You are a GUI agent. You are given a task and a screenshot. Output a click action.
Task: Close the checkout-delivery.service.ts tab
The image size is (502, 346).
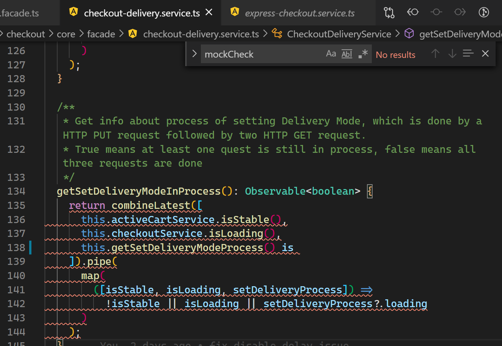(208, 12)
